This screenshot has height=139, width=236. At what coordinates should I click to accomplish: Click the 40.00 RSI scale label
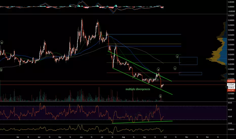(x=230, y=117)
